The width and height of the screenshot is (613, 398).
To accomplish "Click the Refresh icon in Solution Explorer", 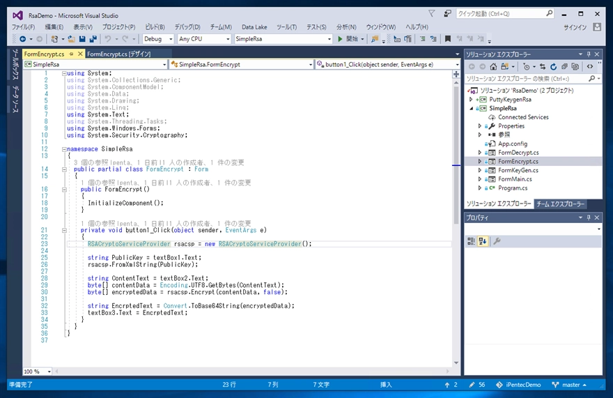I will (x=553, y=66).
